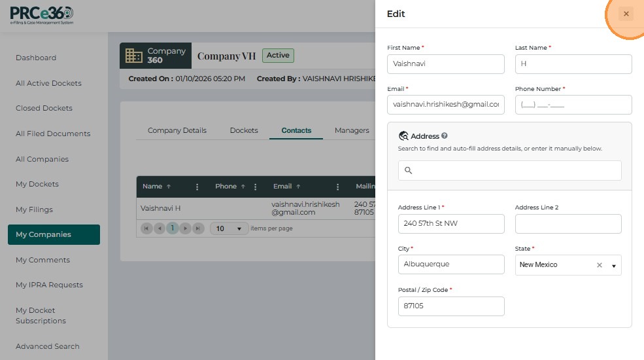644x360 pixels.
Task: Click the Last Name field
Action: click(x=573, y=64)
